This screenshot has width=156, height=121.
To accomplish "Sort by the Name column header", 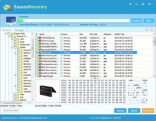I will 42,34.
